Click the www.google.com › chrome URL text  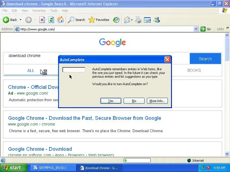(x=32, y=124)
